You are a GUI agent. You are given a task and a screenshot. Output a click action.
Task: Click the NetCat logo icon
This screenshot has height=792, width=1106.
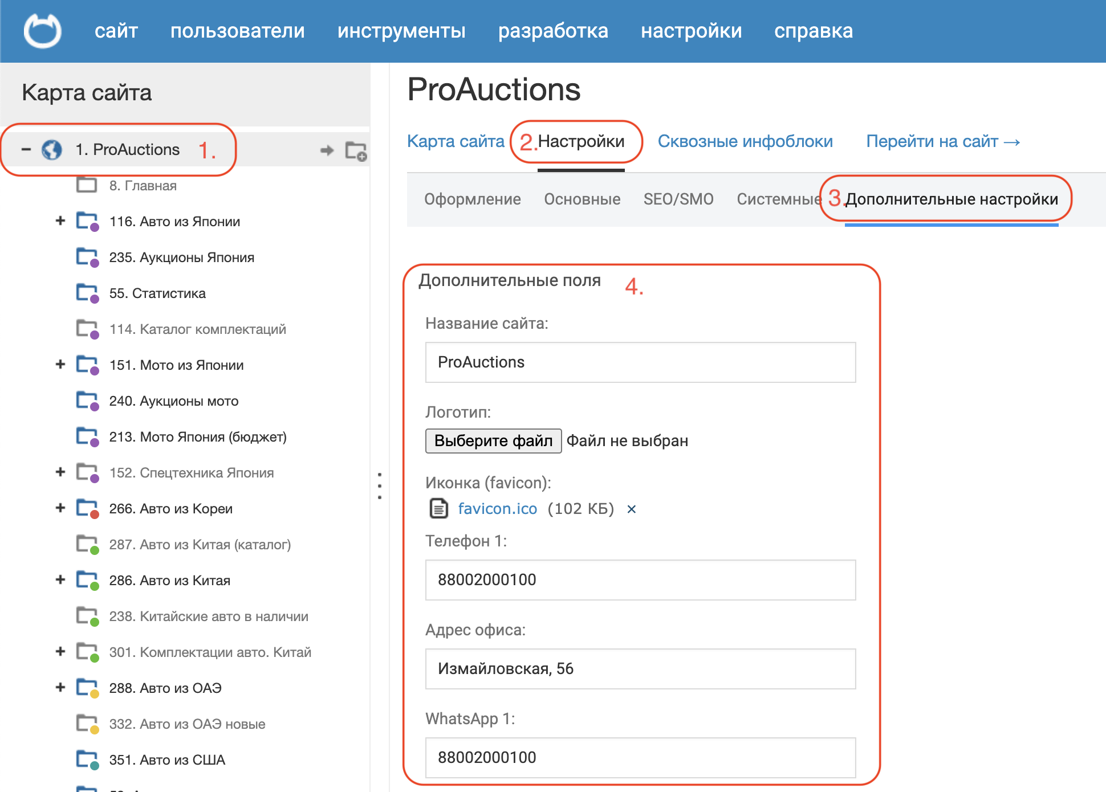pos(42,31)
